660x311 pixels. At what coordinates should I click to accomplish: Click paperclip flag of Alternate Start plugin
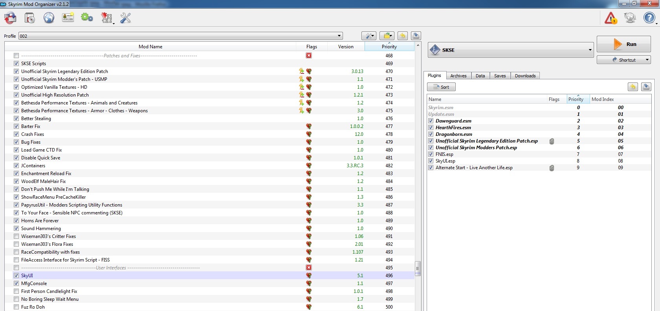552,168
